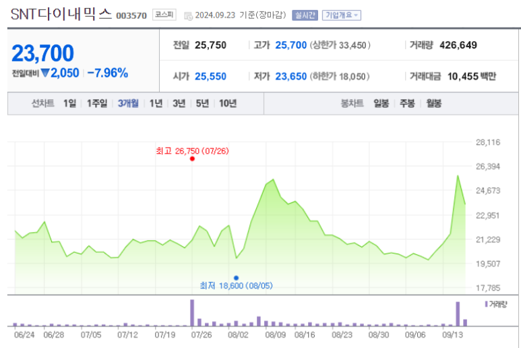Click the blue 최저 18,600 marker dot

236,278
